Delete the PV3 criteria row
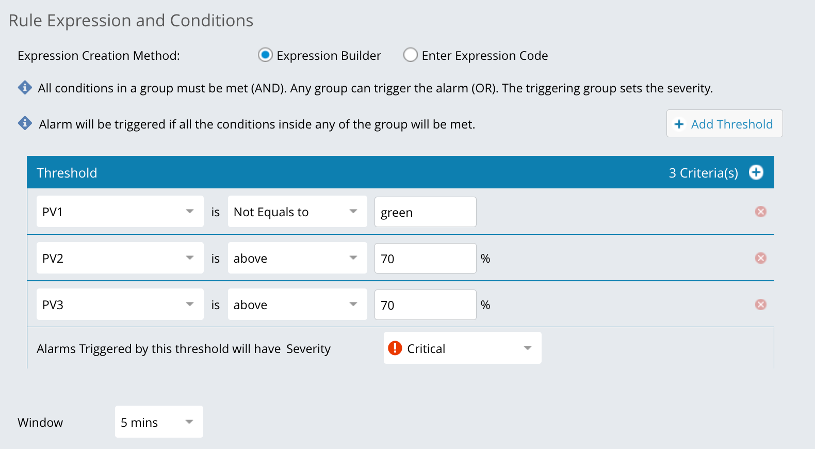Image resolution: width=815 pixels, height=449 pixels. [760, 304]
